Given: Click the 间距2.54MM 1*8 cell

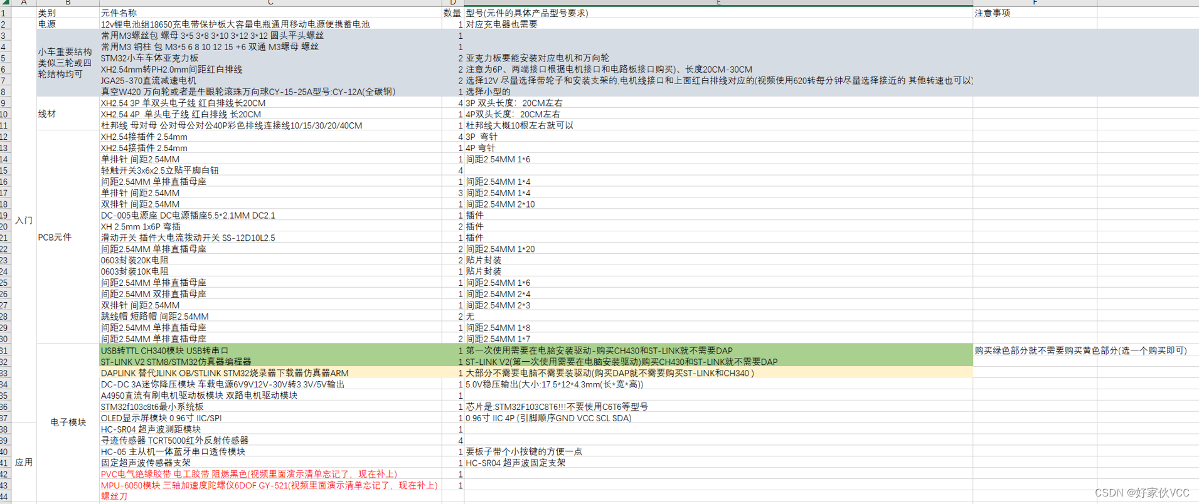Looking at the screenshot, I should point(718,328).
